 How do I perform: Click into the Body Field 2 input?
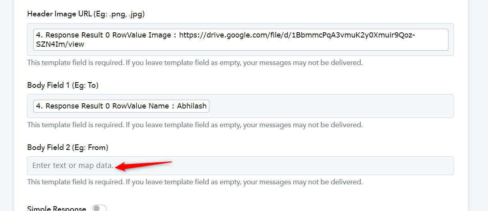tap(240, 166)
